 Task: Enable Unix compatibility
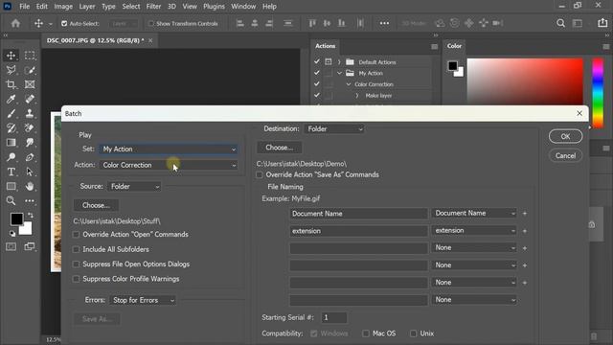(413, 333)
